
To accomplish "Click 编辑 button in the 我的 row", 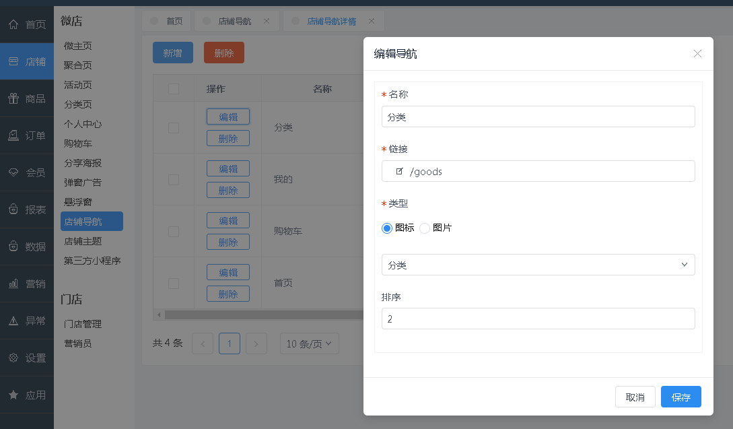I will coord(228,169).
